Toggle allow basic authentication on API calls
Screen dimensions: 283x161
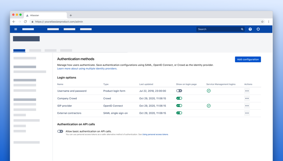[x=60, y=131]
